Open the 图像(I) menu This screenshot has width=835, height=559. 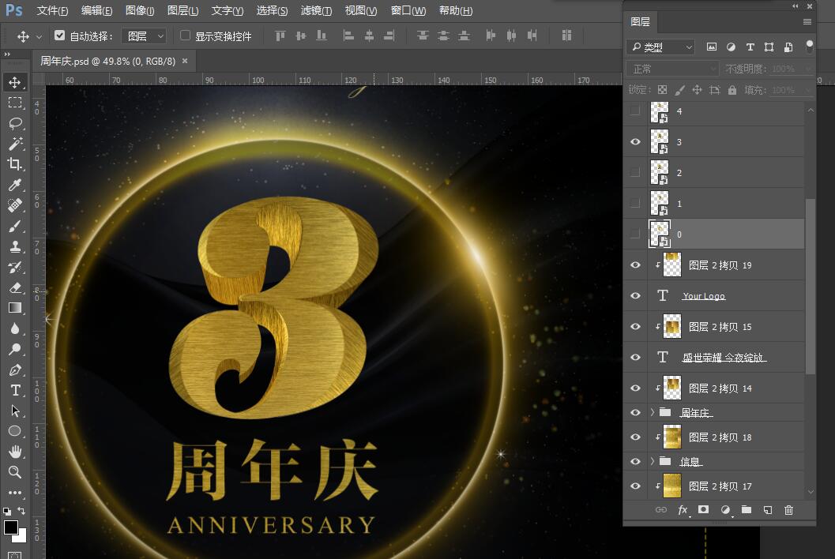coord(140,10)
